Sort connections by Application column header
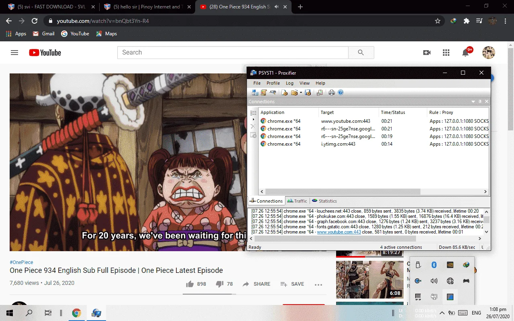Viewport: 514px width, 321px height. tap(288, 112)
